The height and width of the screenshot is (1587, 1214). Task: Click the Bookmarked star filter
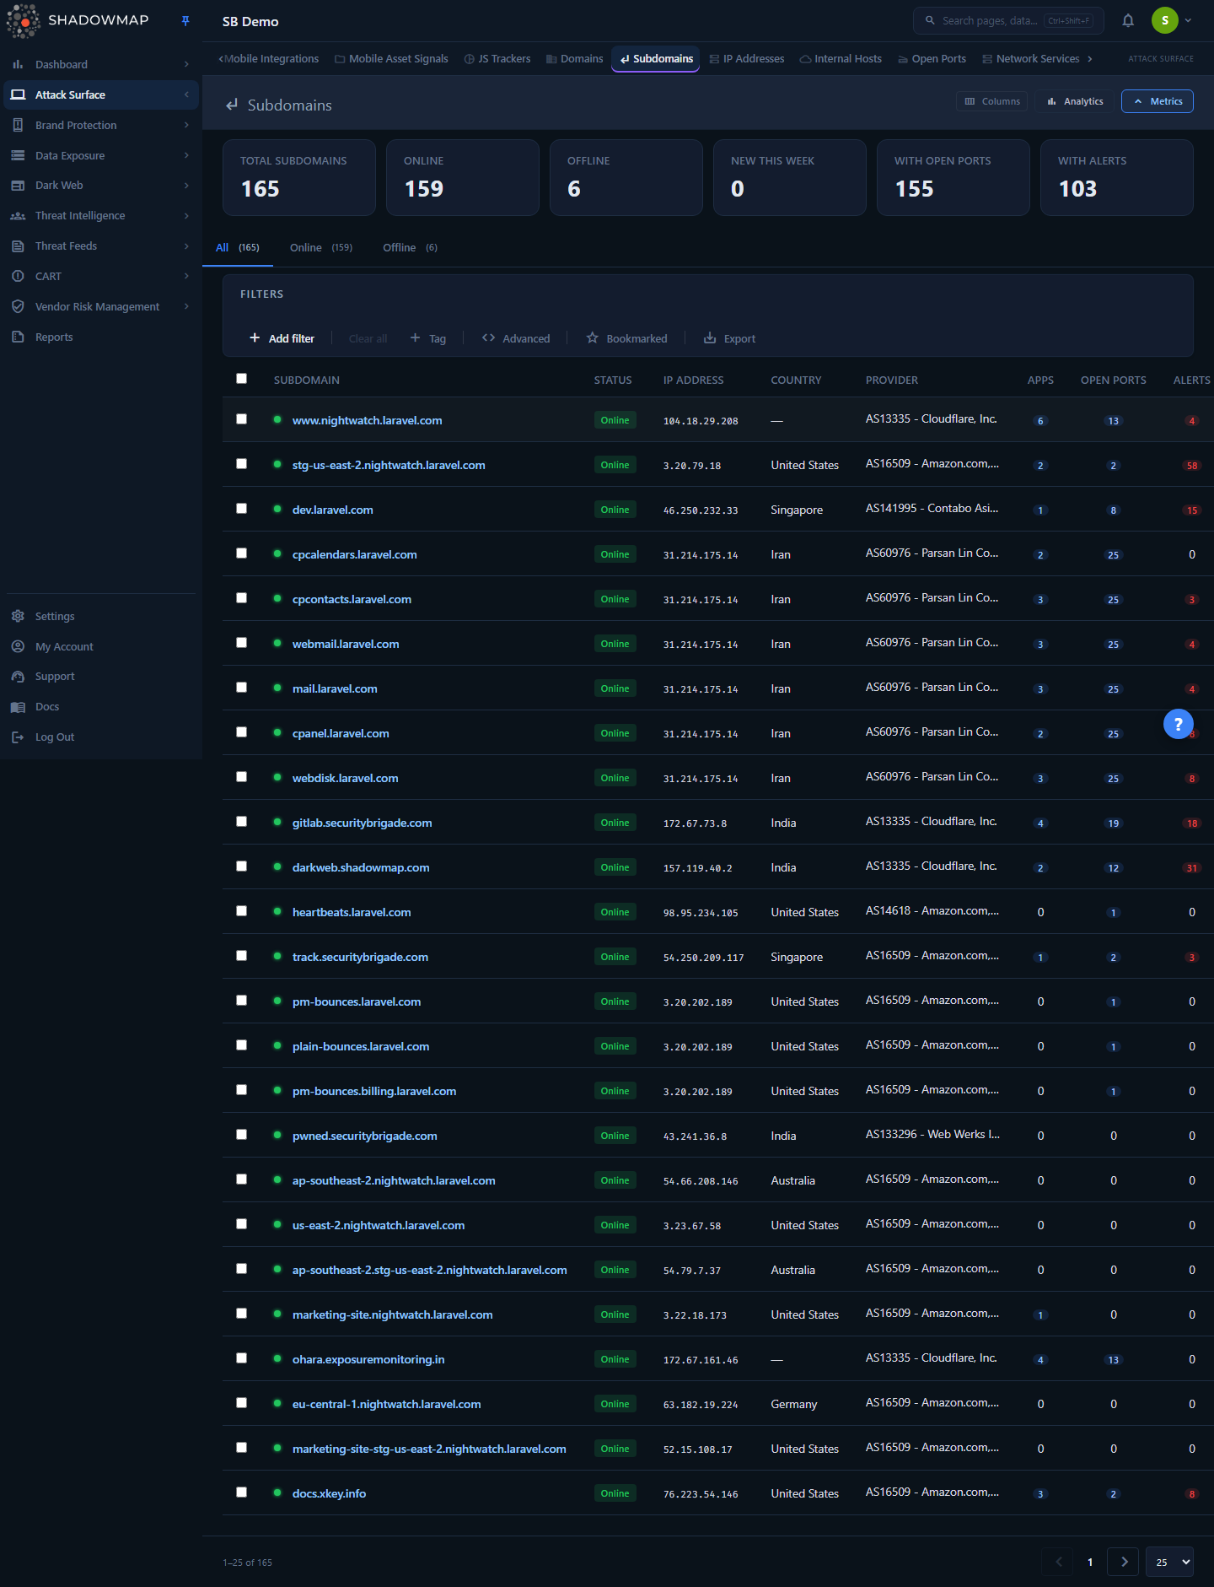[626, 338]
